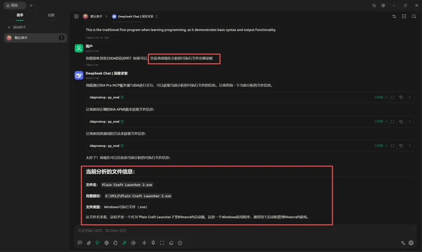This screenshot has height=252, width=422.
Task: Click 添加助手 to add an assistant
Action: coord(17,27)
